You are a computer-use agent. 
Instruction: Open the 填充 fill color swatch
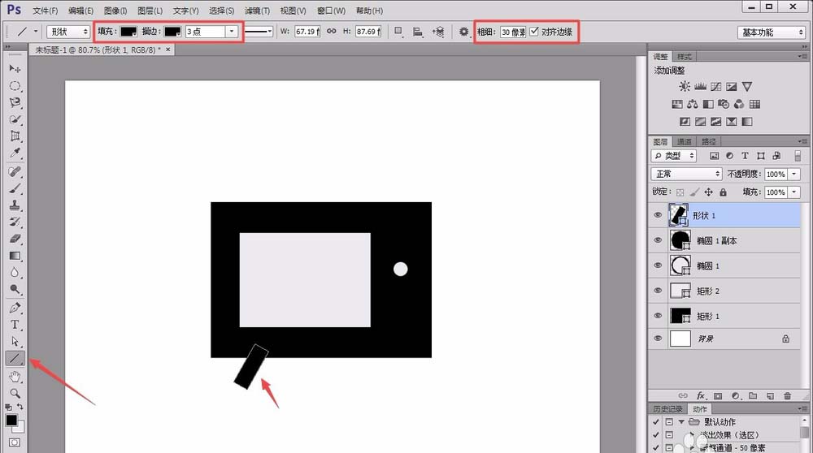click(128, 32)
